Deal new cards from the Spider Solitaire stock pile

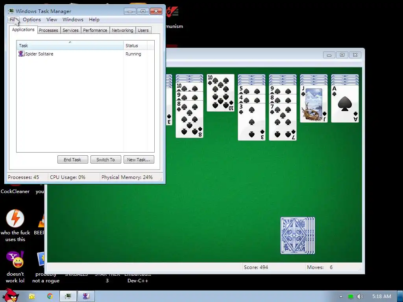pos(298,236)
